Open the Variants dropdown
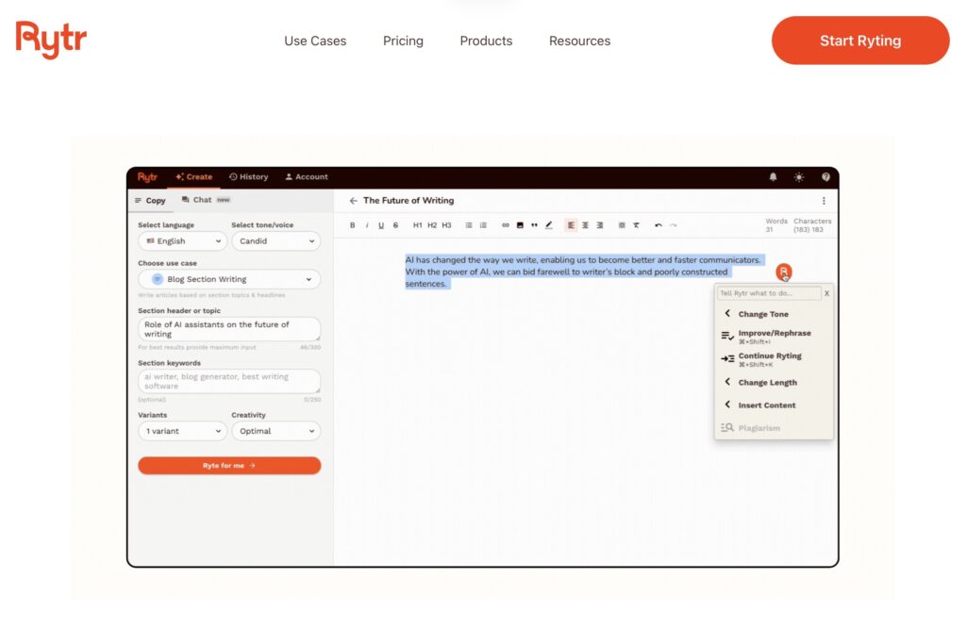The height and width of the screenshot is (628, 966). coord(182,431)
